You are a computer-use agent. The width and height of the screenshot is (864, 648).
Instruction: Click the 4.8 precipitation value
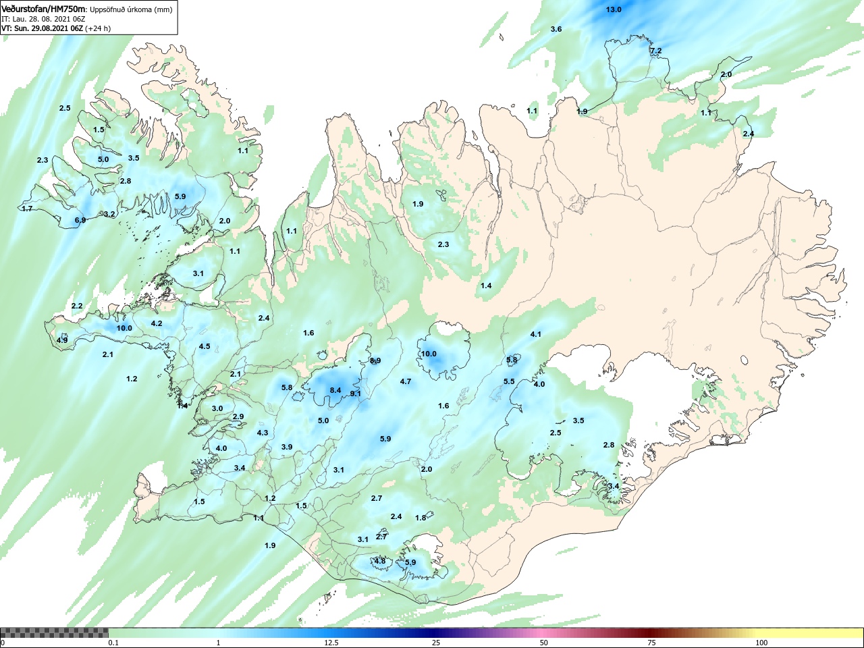380,561
